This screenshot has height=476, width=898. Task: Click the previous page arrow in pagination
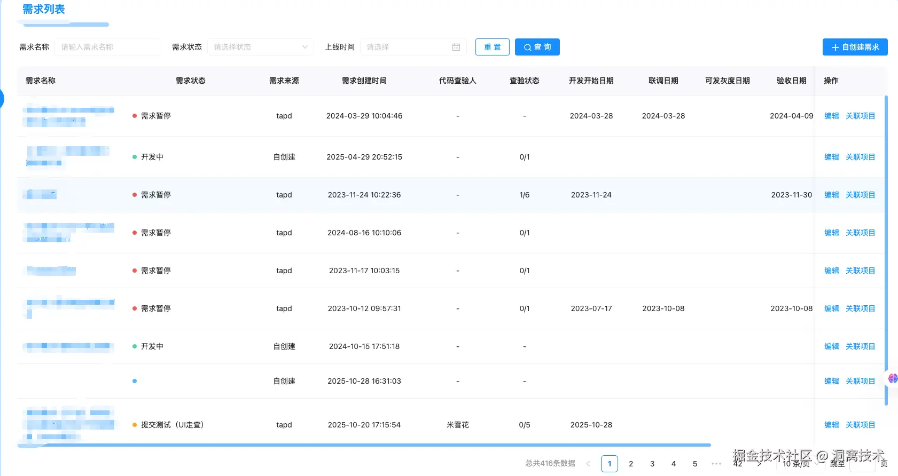[x=588, y=464]
